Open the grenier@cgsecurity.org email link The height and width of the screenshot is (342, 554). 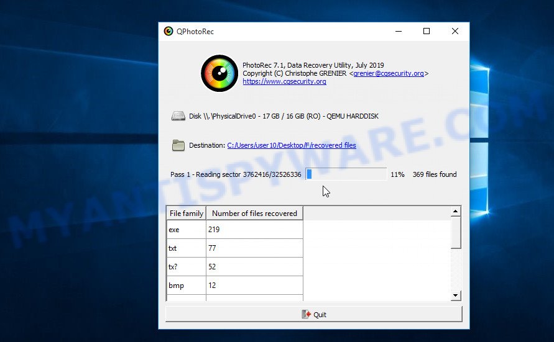click(x=388, y=73)
